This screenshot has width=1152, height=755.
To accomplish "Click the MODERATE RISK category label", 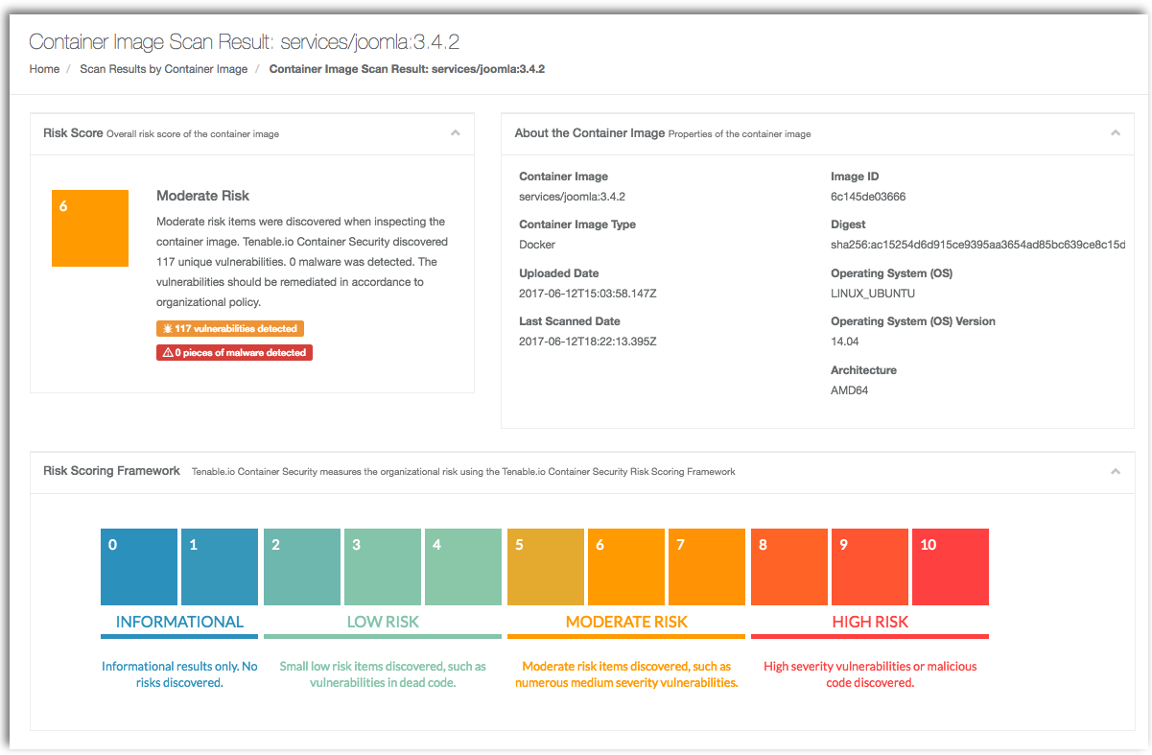I will (626, 622).
